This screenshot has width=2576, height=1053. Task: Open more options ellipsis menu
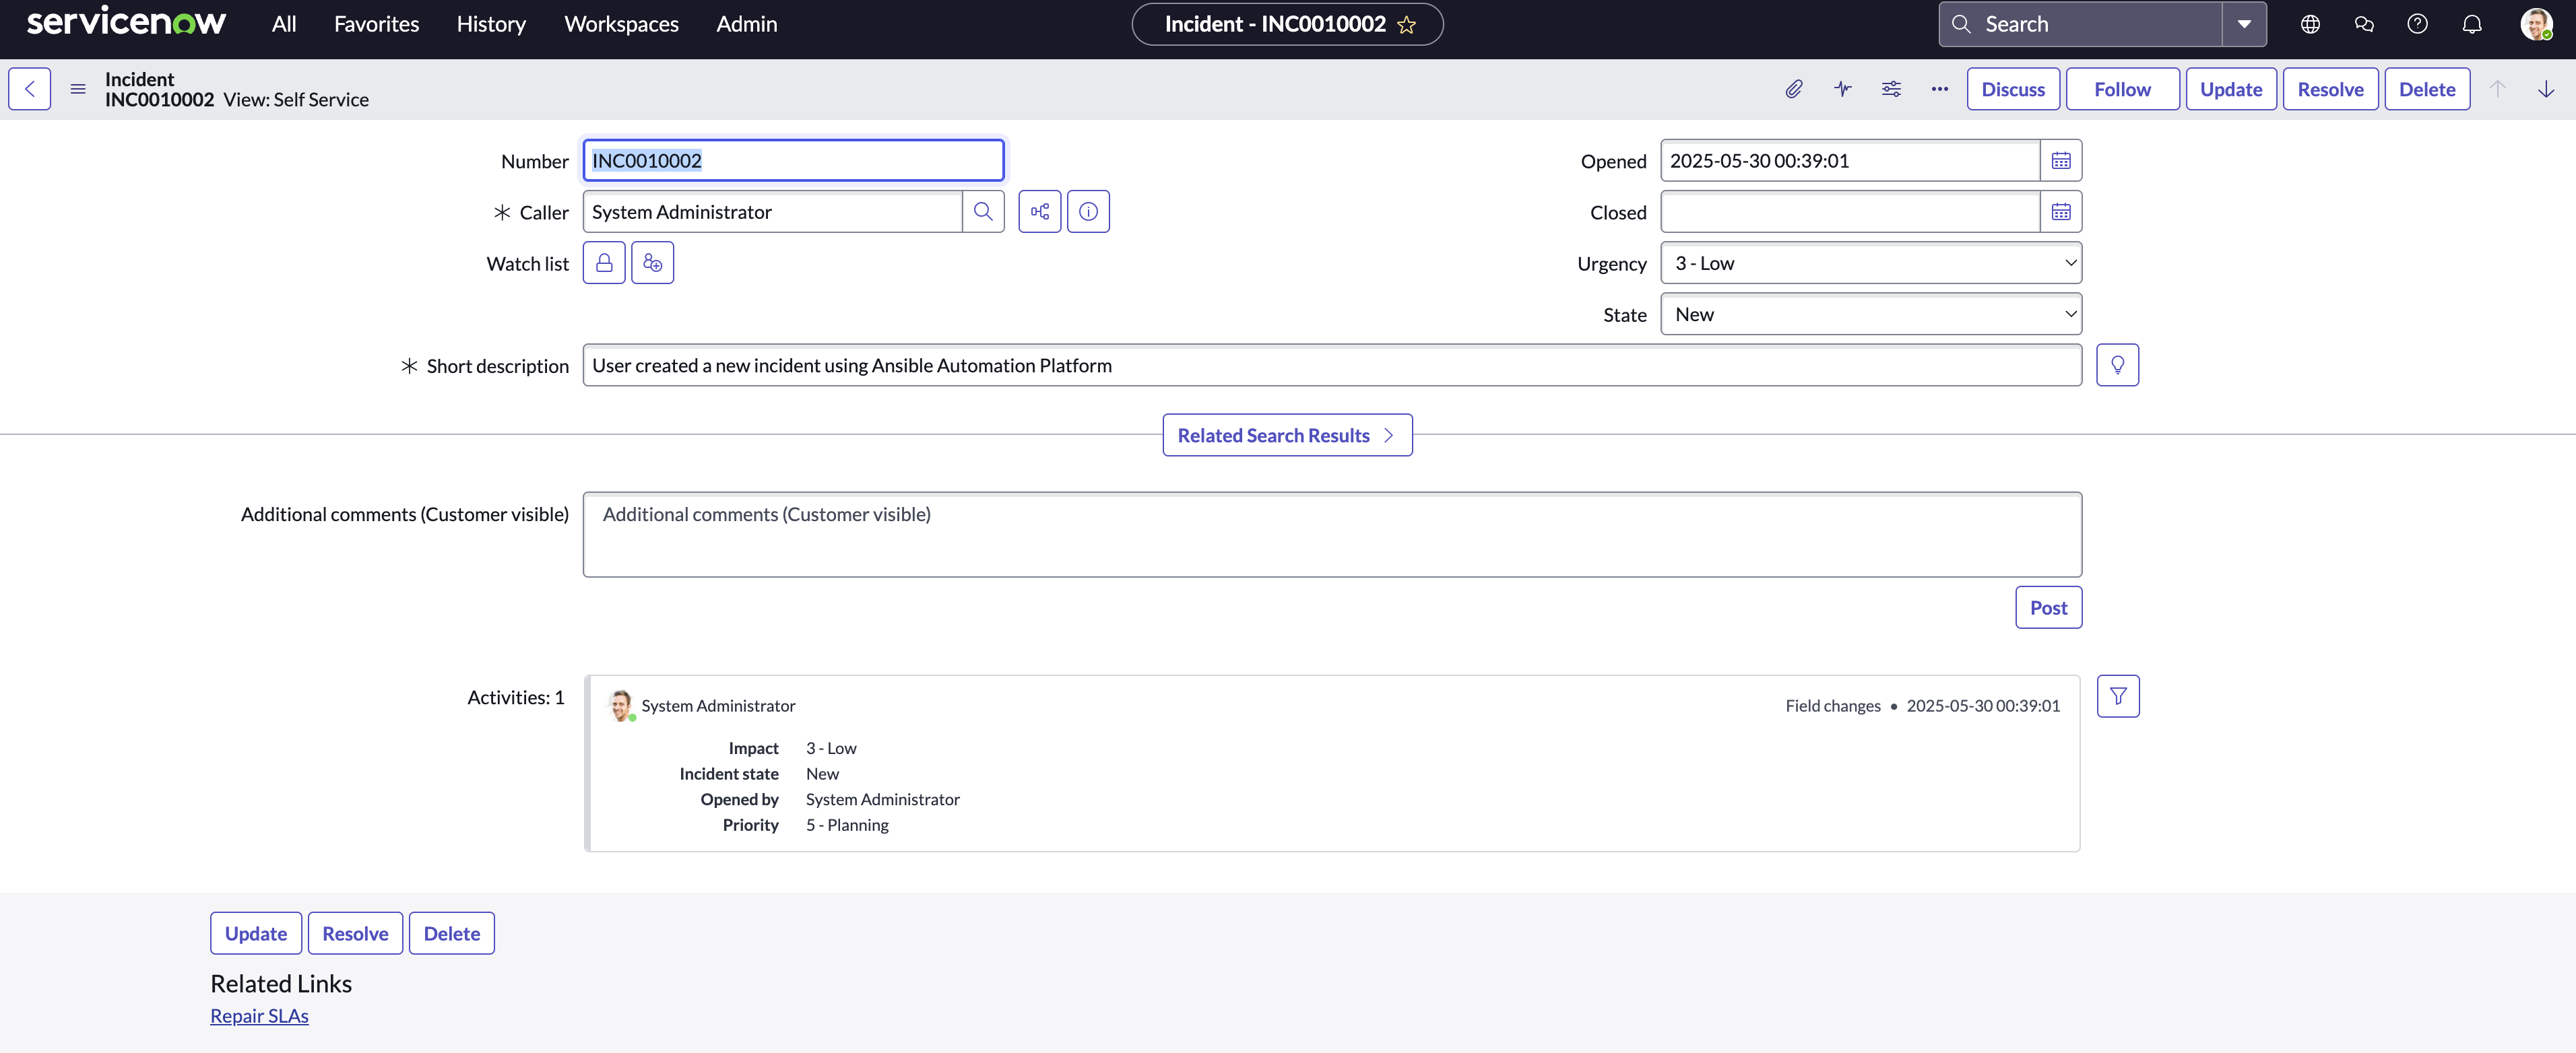point(1939,89)
